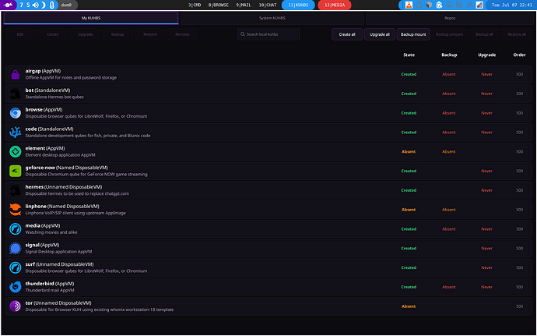Screen dimensions: 537x336
Task: Click the Create all button
Action: pos(347,34)
